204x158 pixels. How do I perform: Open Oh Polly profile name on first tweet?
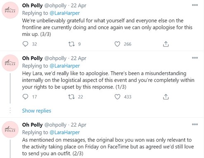[32, 5]
